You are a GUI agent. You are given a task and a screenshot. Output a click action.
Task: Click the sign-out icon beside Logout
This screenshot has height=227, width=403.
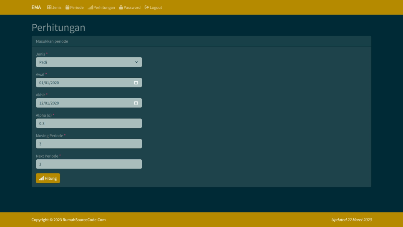coord(147,8)
